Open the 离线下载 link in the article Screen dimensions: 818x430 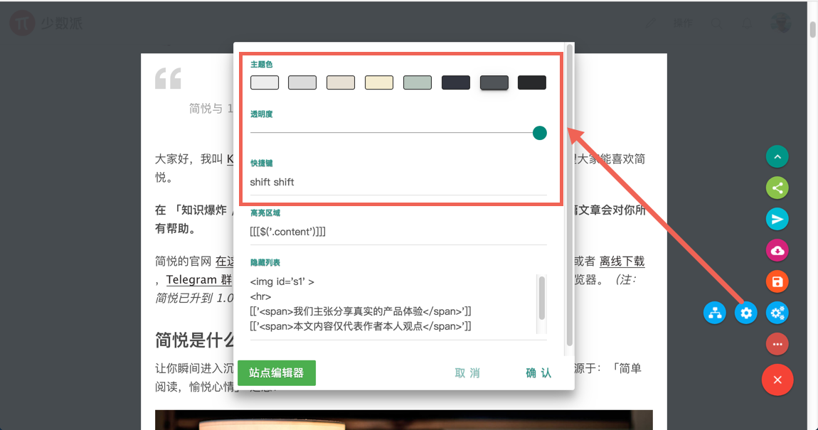tap(622, 261)
